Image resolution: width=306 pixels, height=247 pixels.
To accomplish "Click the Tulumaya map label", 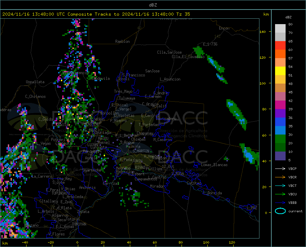I will [127, 98].
